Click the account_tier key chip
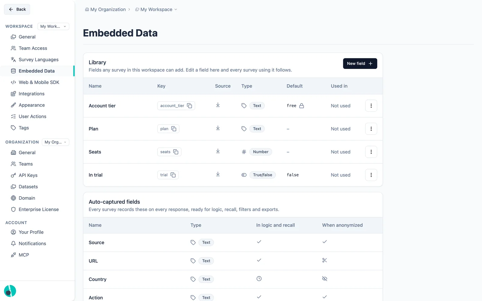 [x=176, y=106]
